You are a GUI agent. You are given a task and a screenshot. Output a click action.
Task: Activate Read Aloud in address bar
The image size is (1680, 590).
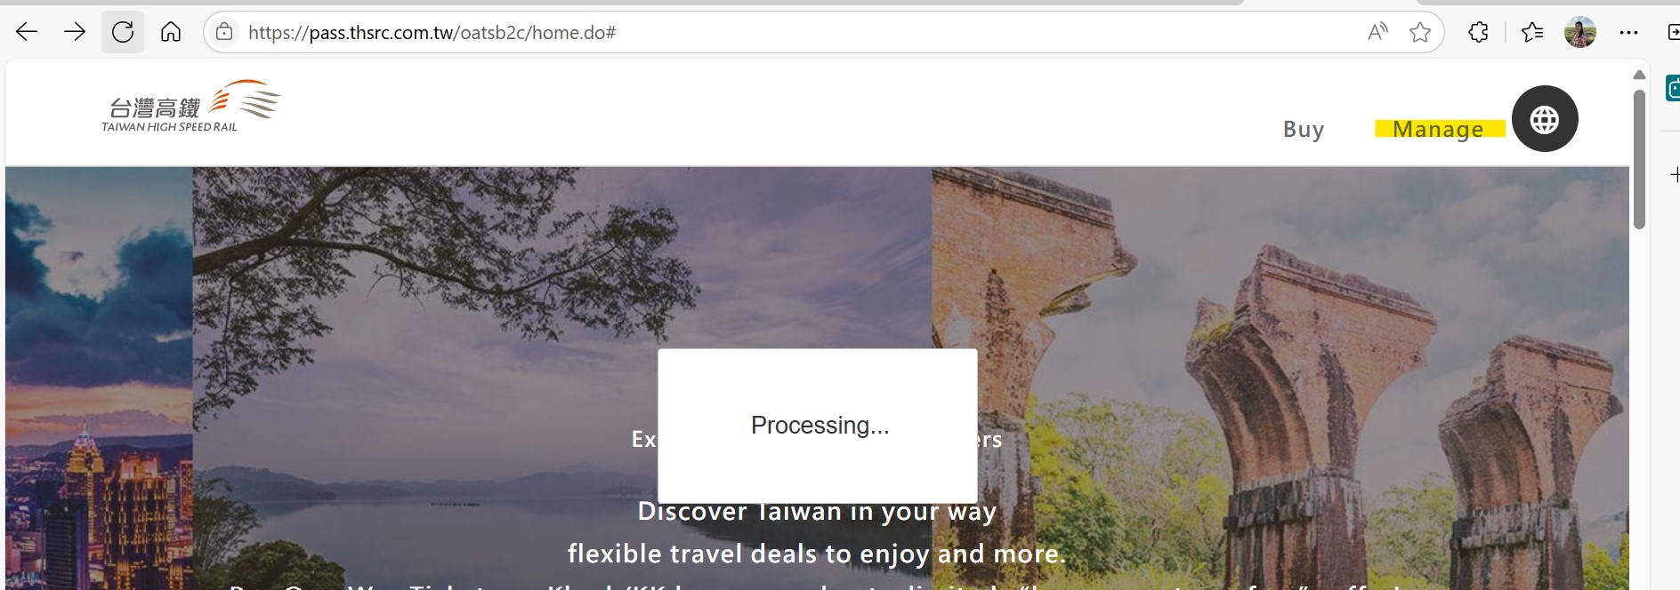tap(1377, 33)
